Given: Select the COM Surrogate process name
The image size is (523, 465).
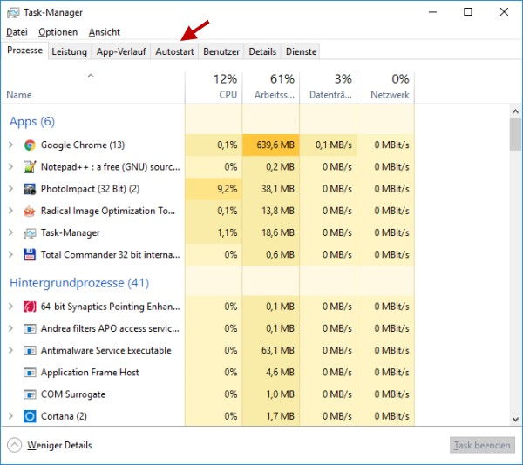Looking at the screenshot, I should (x=73, y=394).
